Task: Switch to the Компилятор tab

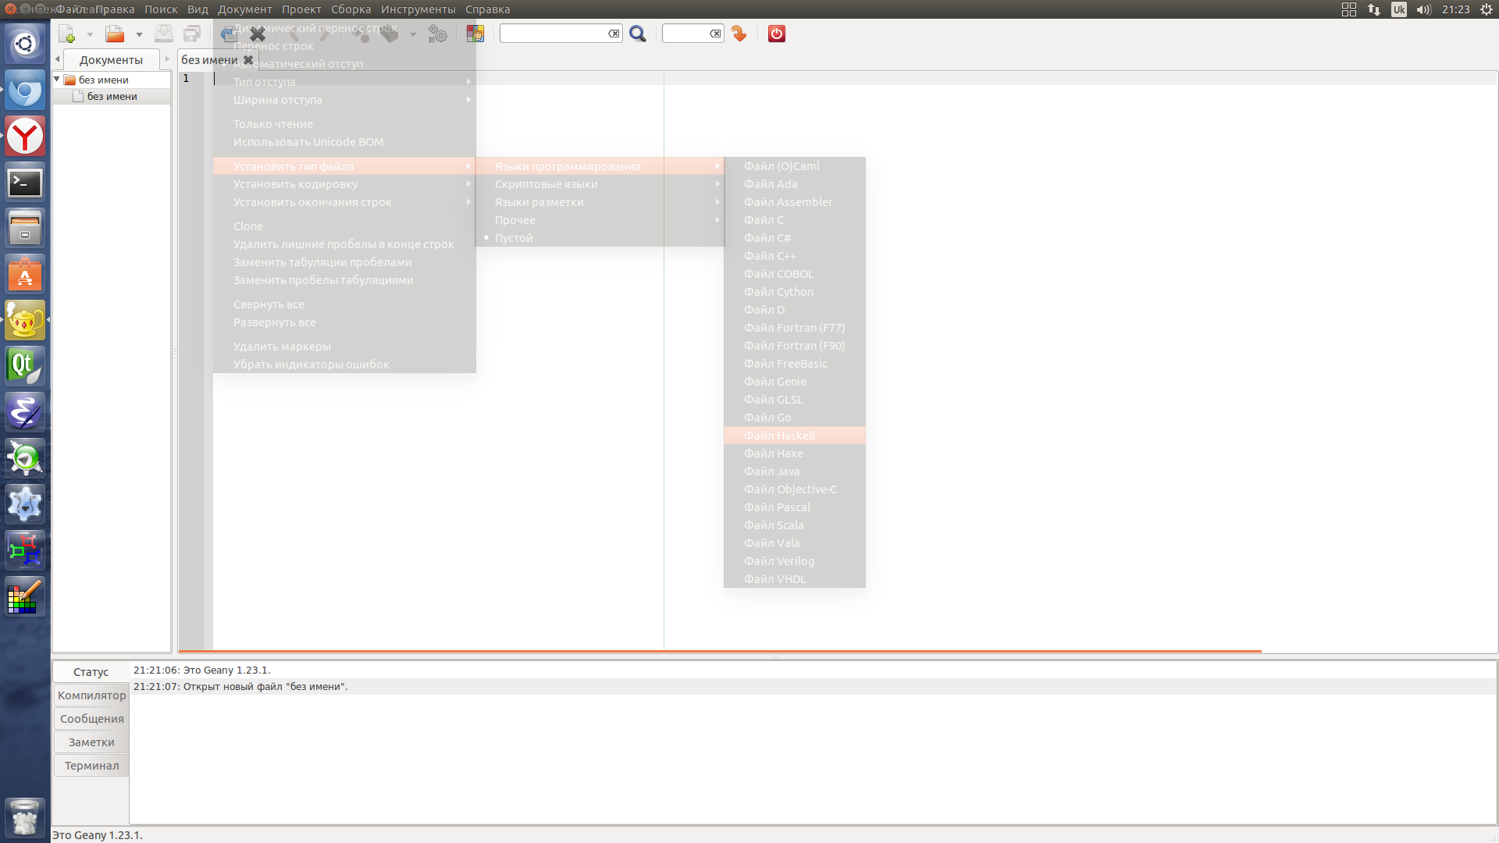Action: click(91, 695)
